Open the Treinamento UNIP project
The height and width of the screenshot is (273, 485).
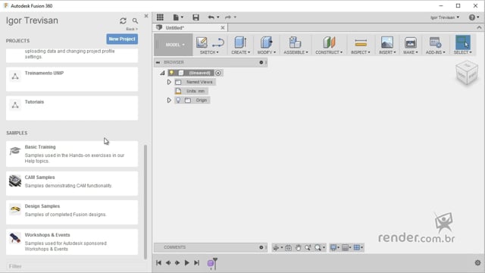[72, 79]
